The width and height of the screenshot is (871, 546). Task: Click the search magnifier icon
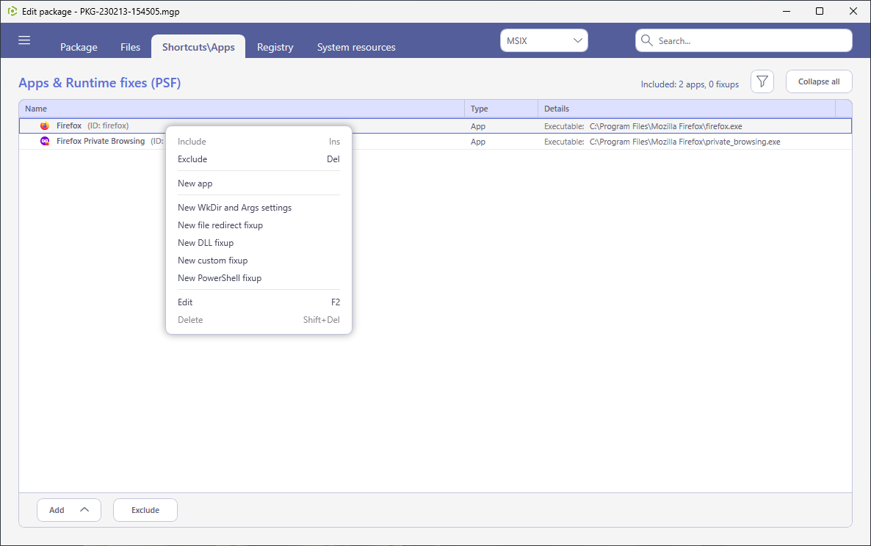pos(646,40)
